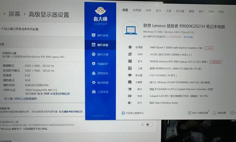
Task: Switch to the 处理器 tab
Action: click(x=137, y=10)
